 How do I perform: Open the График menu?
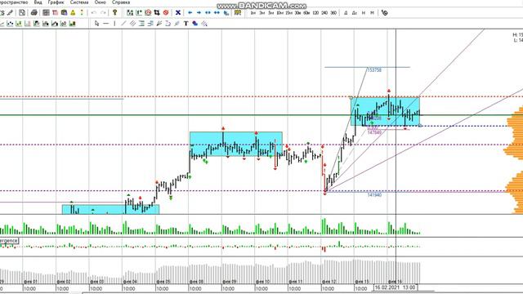pos(56,2)
